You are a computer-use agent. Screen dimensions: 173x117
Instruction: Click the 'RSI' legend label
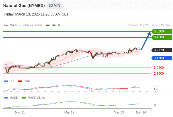[12, 81]
